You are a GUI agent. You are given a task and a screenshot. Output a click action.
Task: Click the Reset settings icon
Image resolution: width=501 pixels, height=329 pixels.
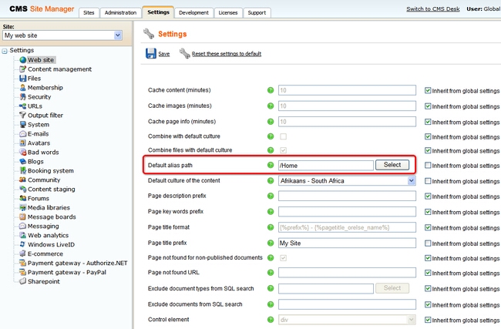[x=185, y=54]
